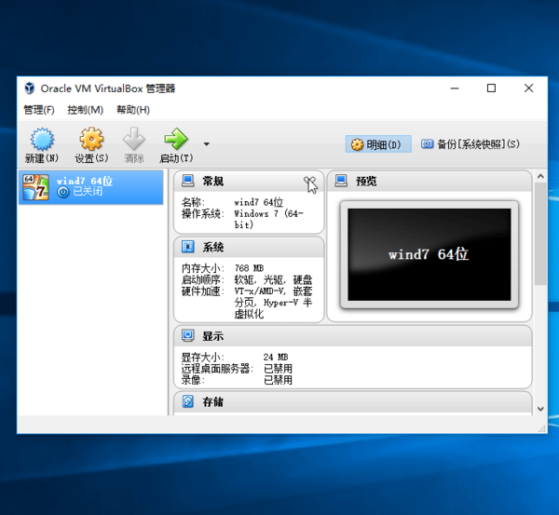Click the details panel vertical scrollbar
The width and height of the screenshot is (559, 515).
(x=540, y=233)
